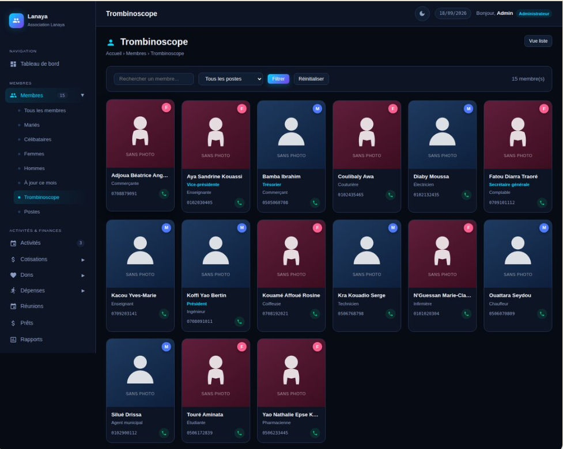
Task: Click the phone icon on Aya Sandrine Kouassi's card
Action: click(x=240, y=203)
